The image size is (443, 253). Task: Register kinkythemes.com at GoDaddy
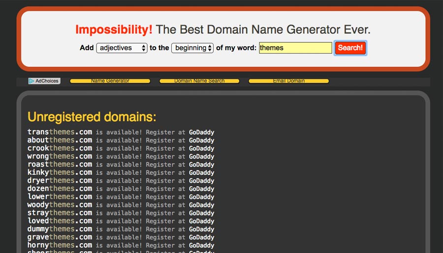point(201,172)
